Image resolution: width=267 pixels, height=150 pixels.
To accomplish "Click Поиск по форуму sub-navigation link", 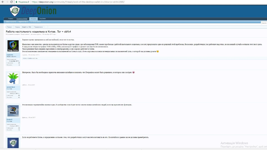I will tap(11, 21).
